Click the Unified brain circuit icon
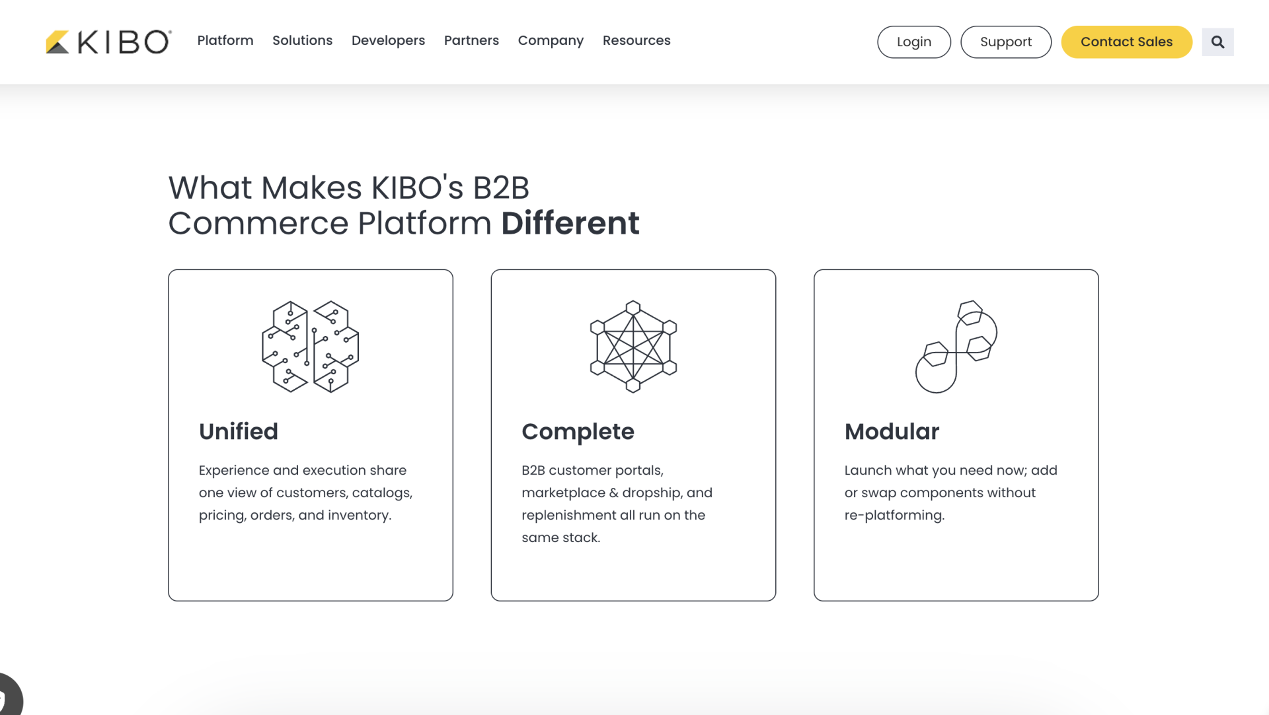The width and height of the screenshot is (1269, 715). [311, 347]
